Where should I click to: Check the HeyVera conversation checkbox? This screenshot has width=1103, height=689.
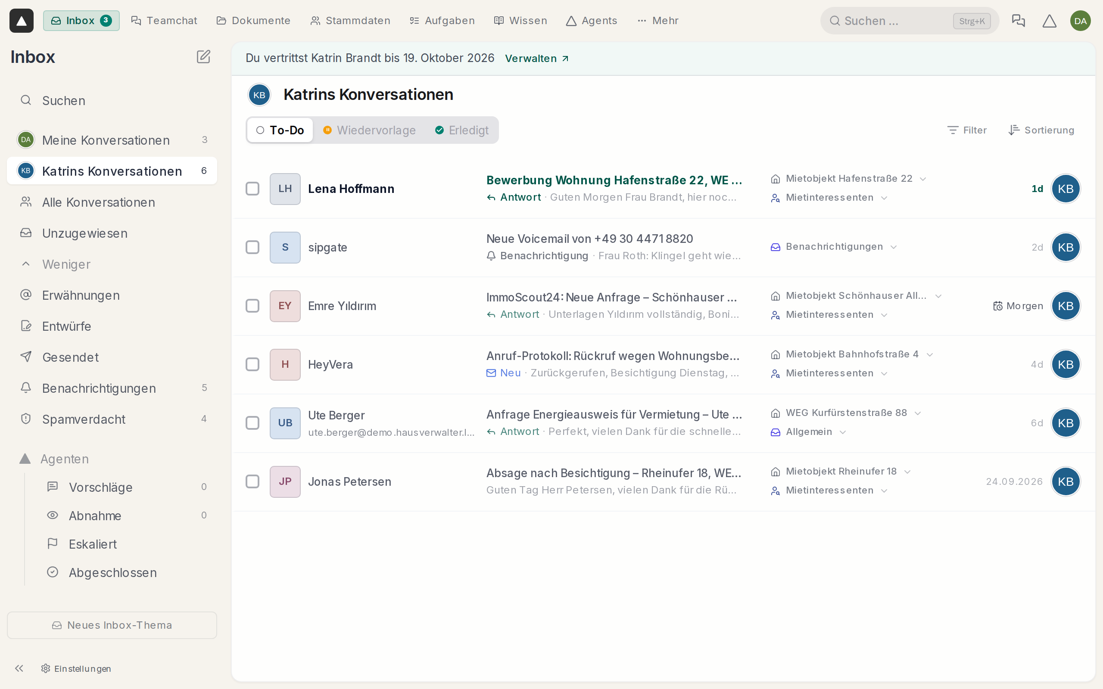(252, 364)
